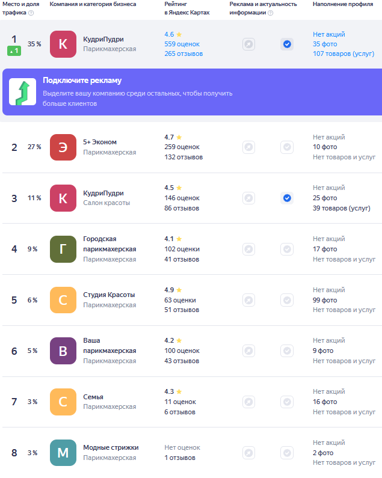Select the '102 оценки' text
This screenshot has width=382, height=478.
(x=182, y=249)
